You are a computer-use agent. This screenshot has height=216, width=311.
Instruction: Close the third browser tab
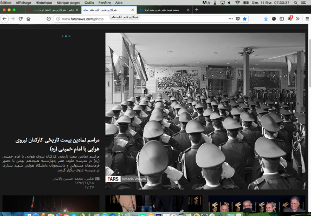tap(188, 10)
